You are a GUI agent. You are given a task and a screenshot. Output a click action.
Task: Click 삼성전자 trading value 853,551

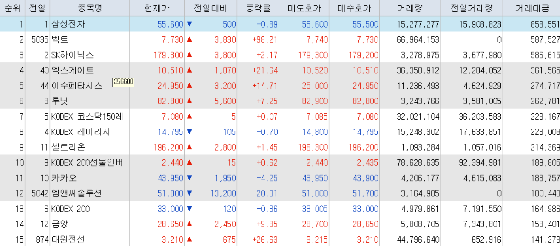545,24
